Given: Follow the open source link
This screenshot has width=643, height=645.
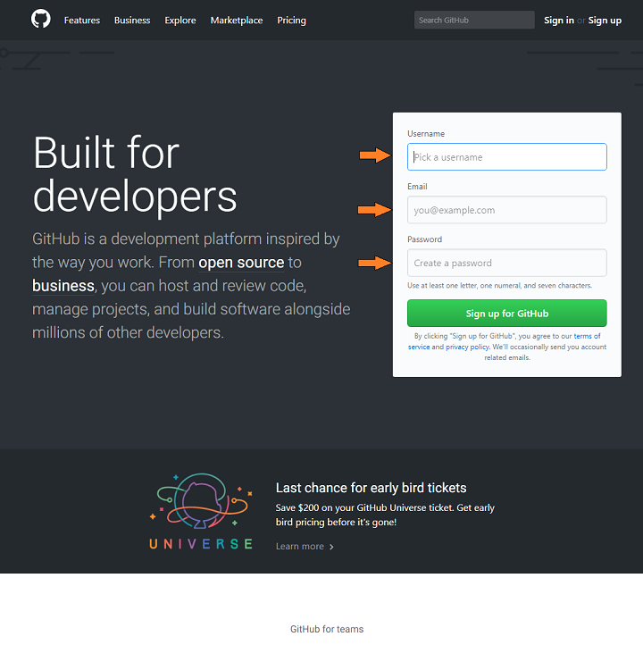Looking at the screenshot, I should [x=241, y=263].
